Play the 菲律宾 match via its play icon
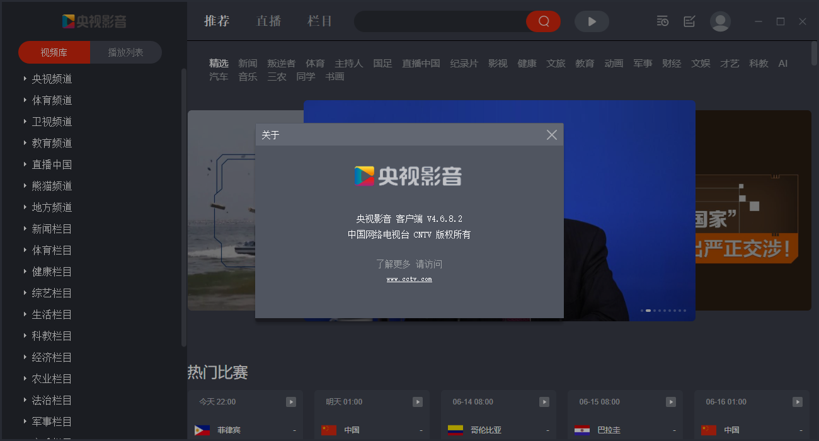Viewport: 819px width, 441px height. (x=290, y=401)
